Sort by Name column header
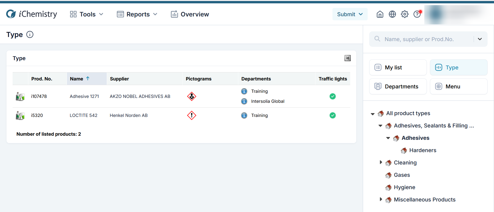This screenshot has height=212, width=494. (87, 79)
